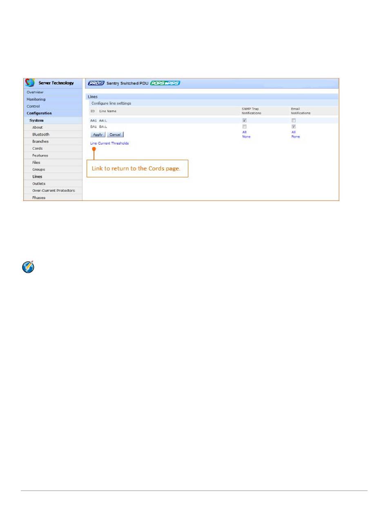
Task: Collapse the Configuration menu section
Action: pos(39,113)
